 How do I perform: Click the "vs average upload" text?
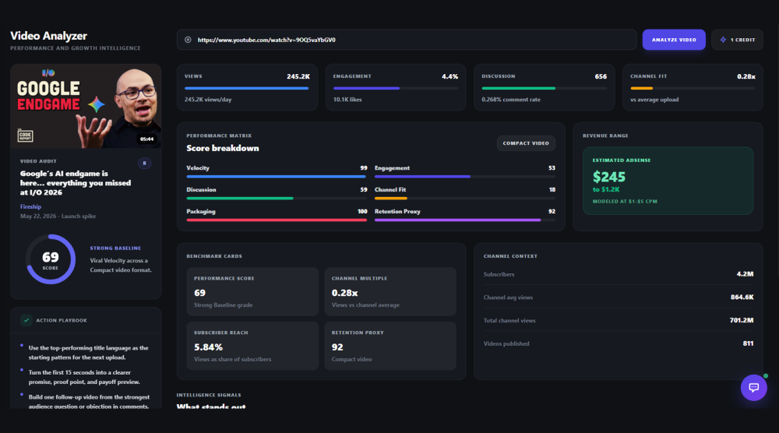coord(654,100)
